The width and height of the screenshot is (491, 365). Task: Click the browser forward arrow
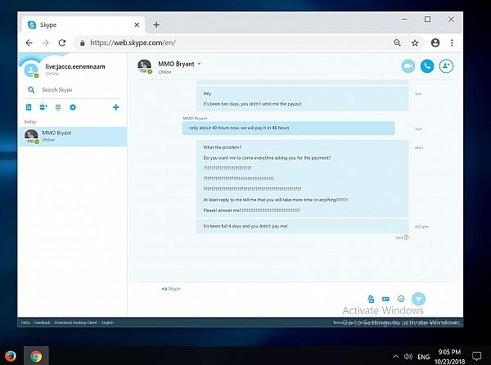(45, 43)
